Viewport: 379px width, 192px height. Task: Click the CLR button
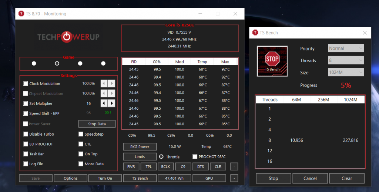(x=218, y=166)
